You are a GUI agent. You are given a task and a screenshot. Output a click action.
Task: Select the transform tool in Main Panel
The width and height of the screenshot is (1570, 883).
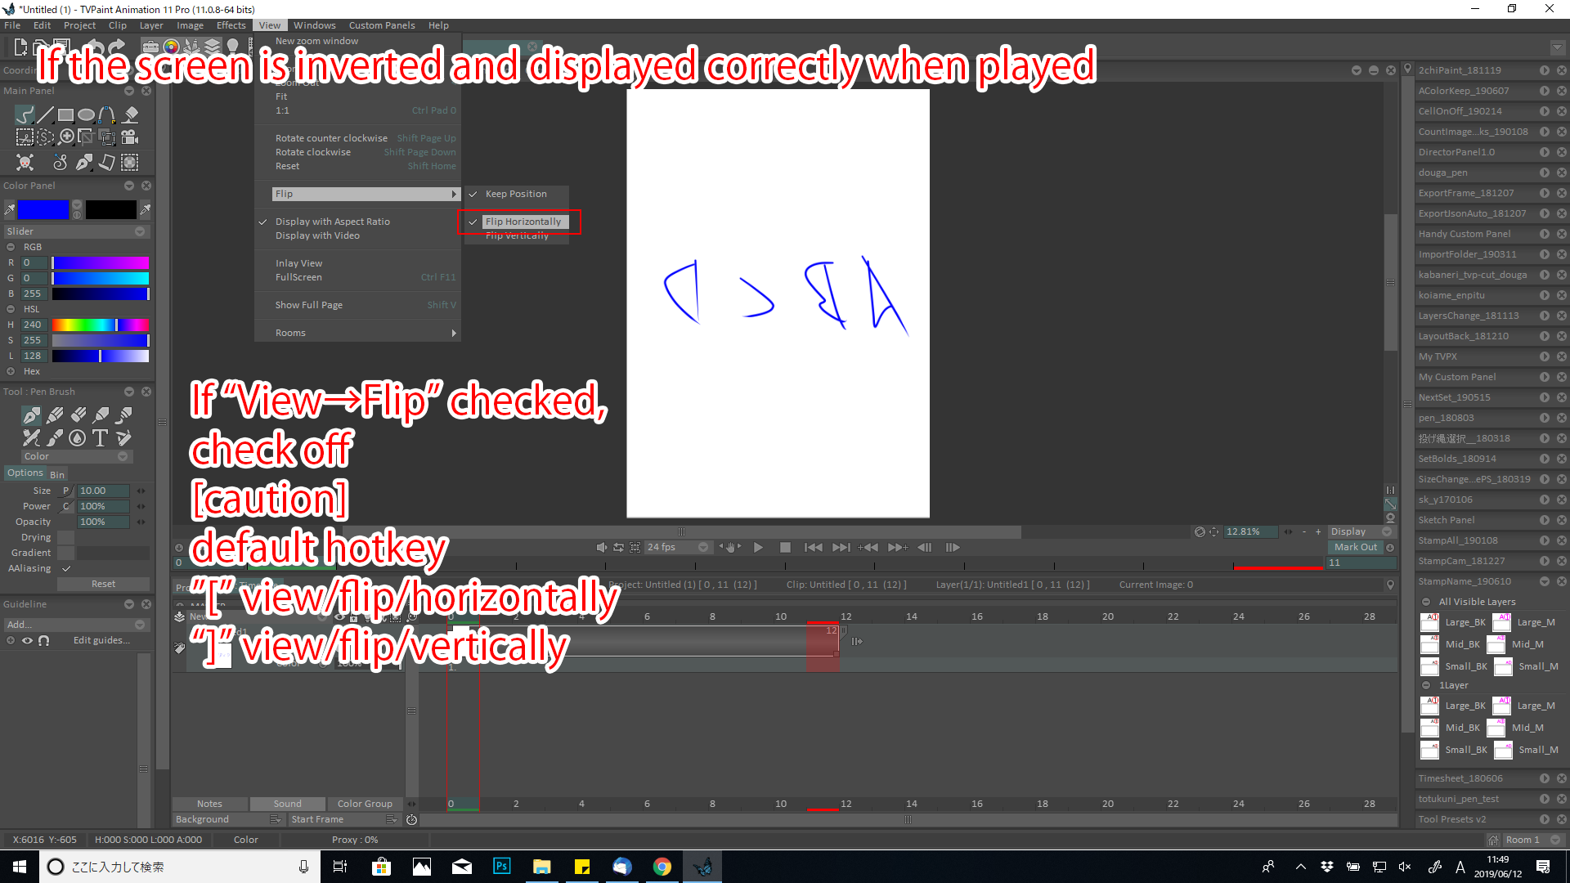pos(107,137)
